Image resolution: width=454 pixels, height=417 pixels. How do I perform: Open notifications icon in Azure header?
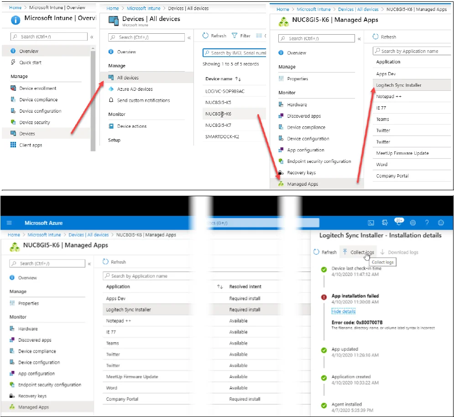point(399,221)
